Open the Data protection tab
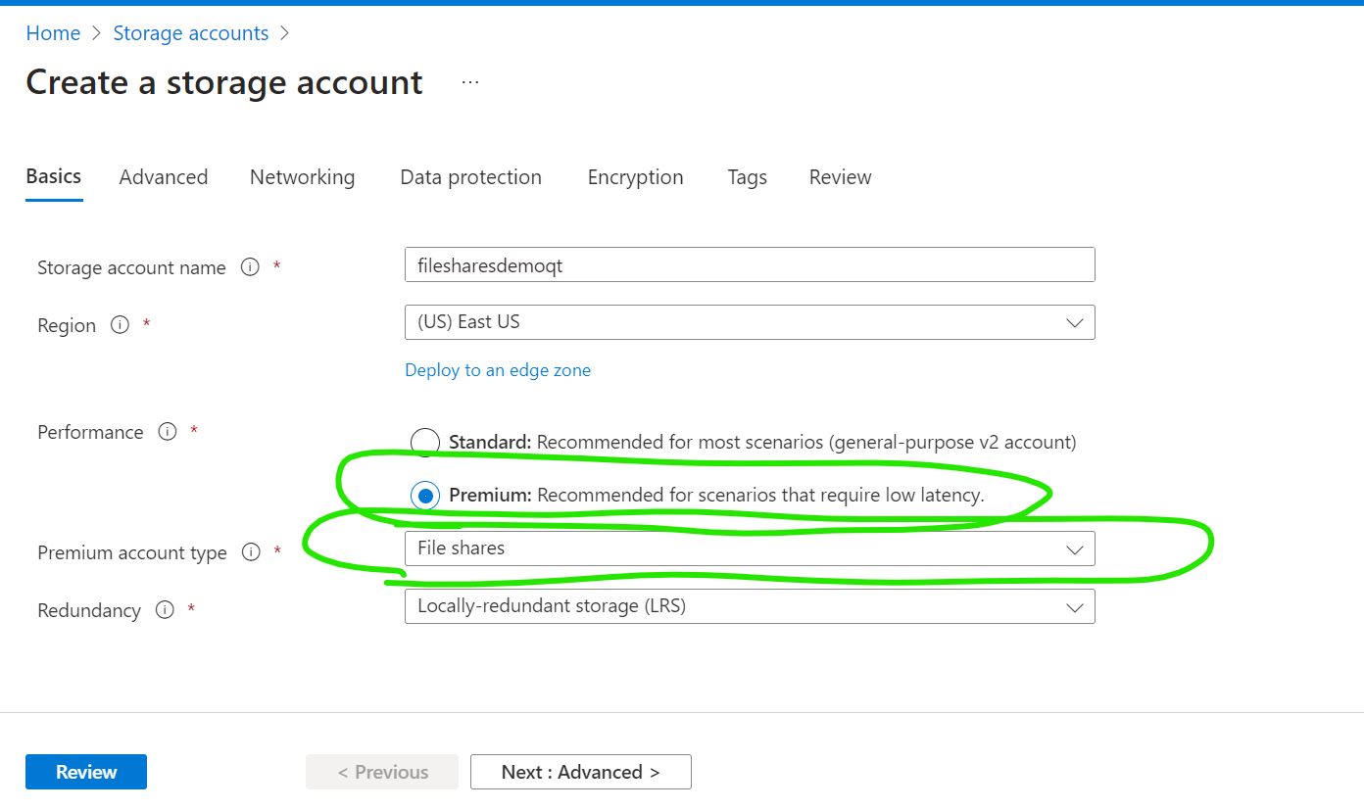This screenshot has width=1364, height=811. [470, 177]
